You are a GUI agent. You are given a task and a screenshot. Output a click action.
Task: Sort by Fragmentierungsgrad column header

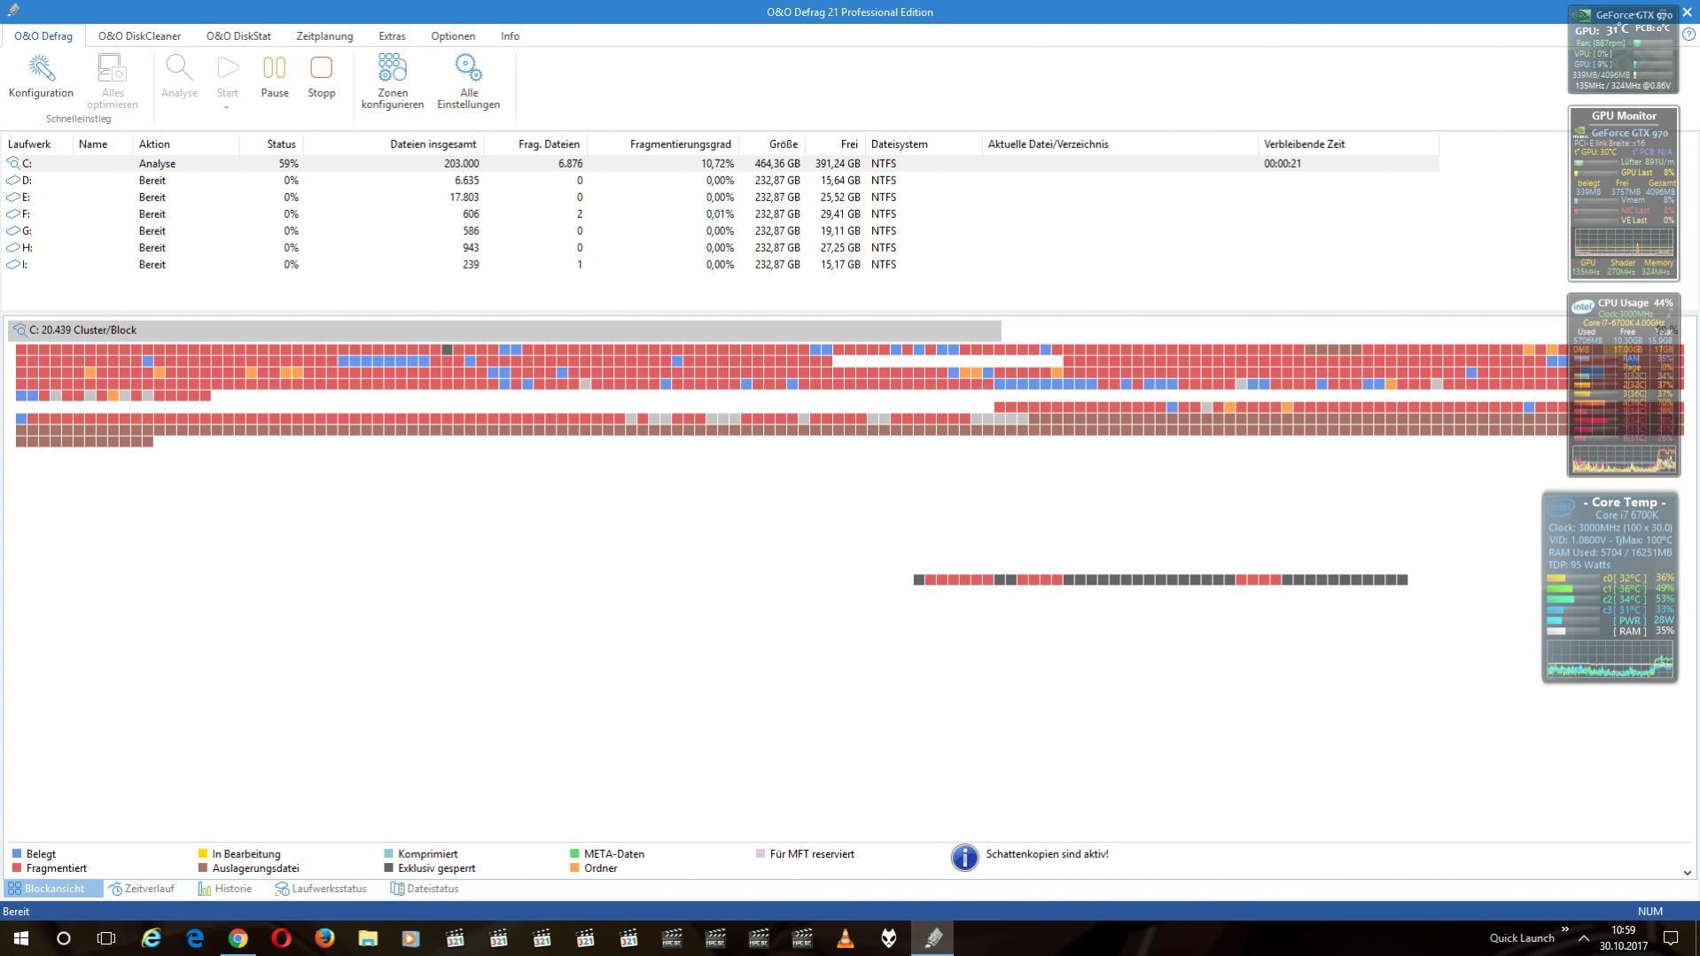(x=663, y=144)
